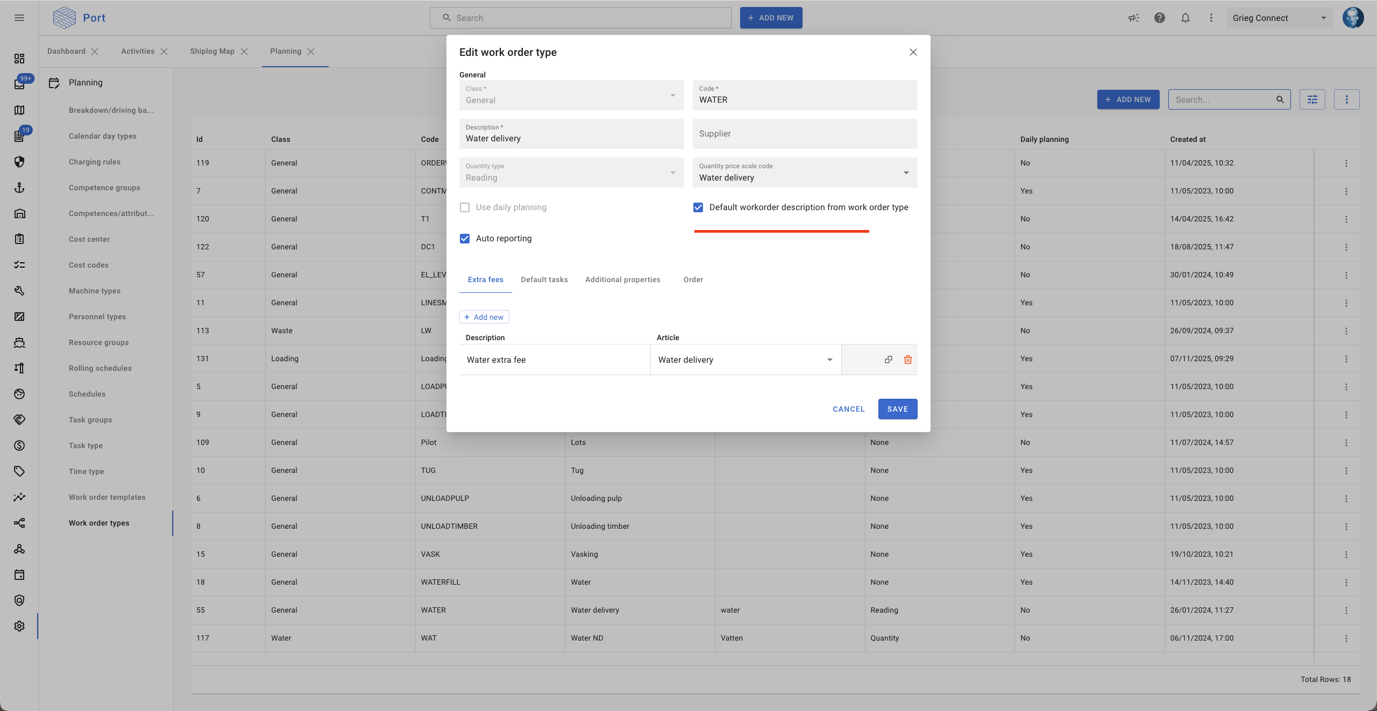Switch to Additional properties tab
This screenshot has width=1377, height=711.
pos(622,279)
